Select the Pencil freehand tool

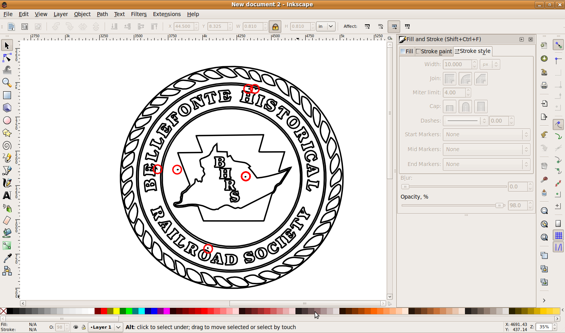tap(7, 158)
